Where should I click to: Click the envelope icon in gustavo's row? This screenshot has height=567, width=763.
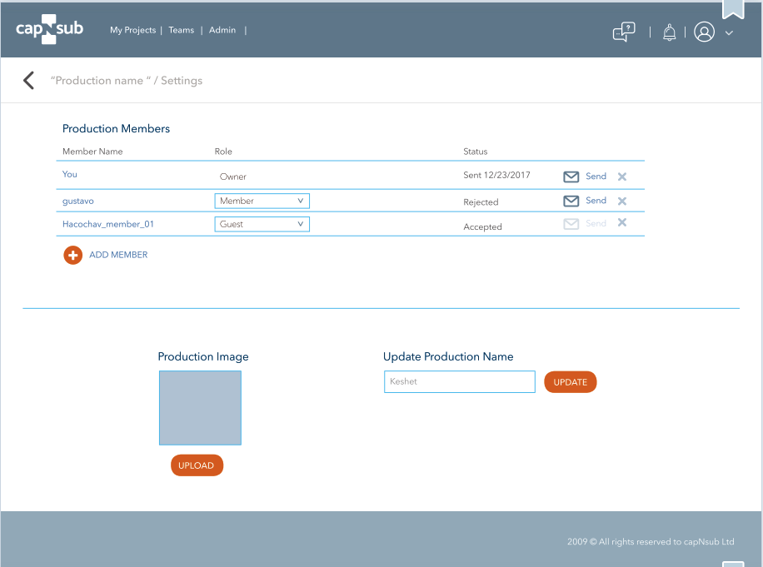tap(571, 201)
